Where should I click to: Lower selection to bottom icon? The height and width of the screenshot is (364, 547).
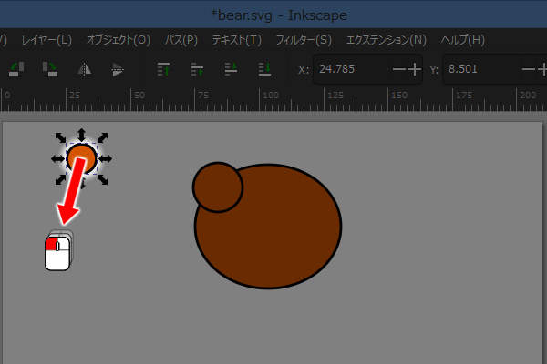(264, 69)
